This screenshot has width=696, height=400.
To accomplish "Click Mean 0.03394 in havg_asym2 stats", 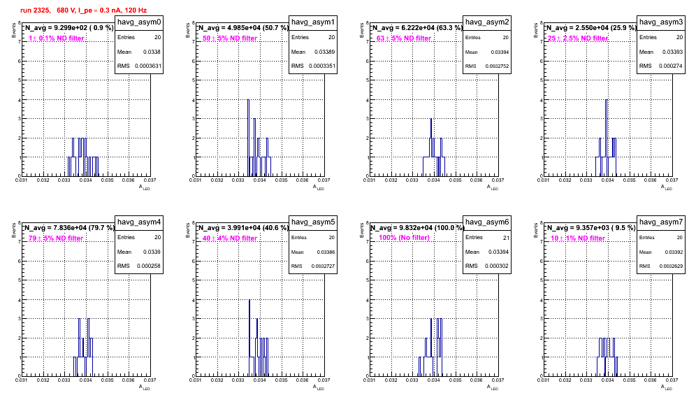I will (x=487, y=52).
